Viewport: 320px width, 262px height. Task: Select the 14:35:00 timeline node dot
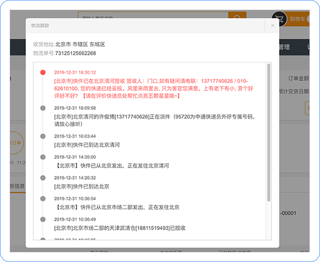click(43, 157)
